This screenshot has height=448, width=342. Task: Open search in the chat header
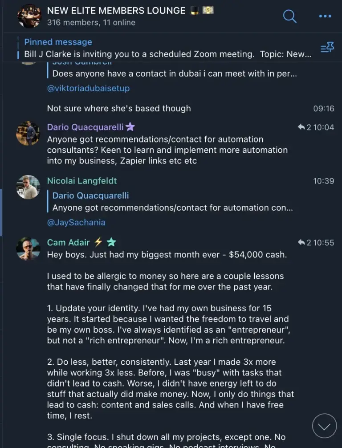coord(289,16)
